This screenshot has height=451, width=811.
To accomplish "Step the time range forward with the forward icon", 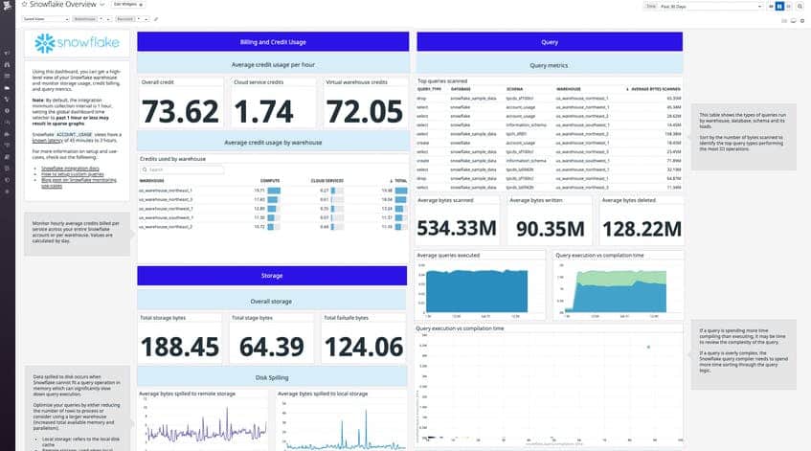I will click(789, 6).
